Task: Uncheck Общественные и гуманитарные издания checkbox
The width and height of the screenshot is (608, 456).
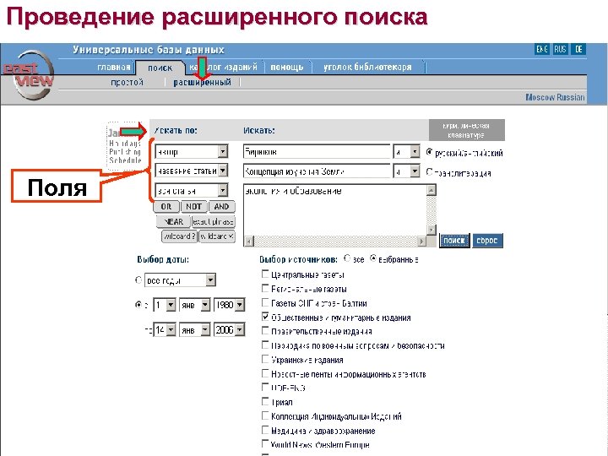Action: [265, 317]
